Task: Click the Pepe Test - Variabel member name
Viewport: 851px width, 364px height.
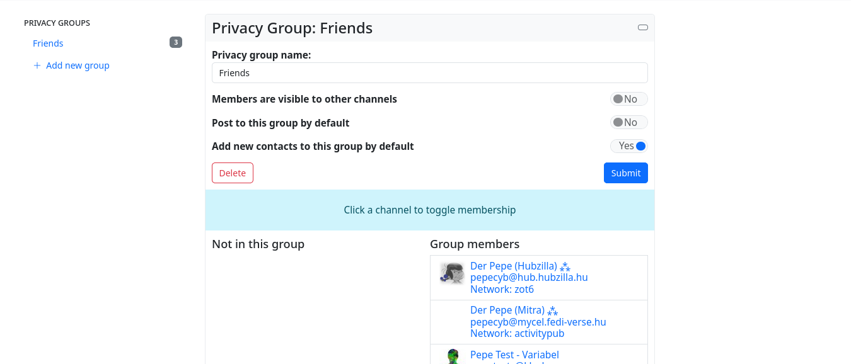Action: pyautogui.click(x=514, y=355)
